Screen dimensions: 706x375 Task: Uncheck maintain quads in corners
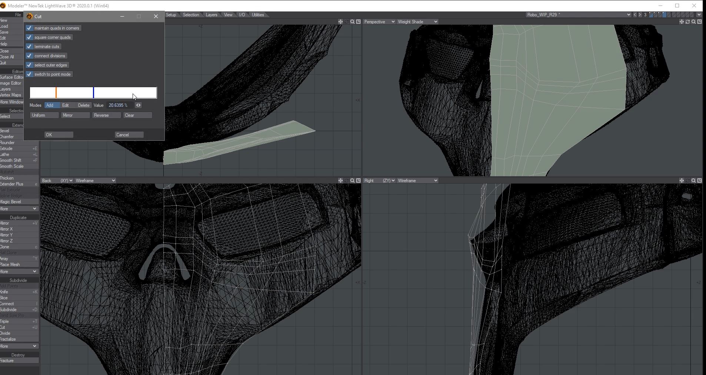point(29,28)
